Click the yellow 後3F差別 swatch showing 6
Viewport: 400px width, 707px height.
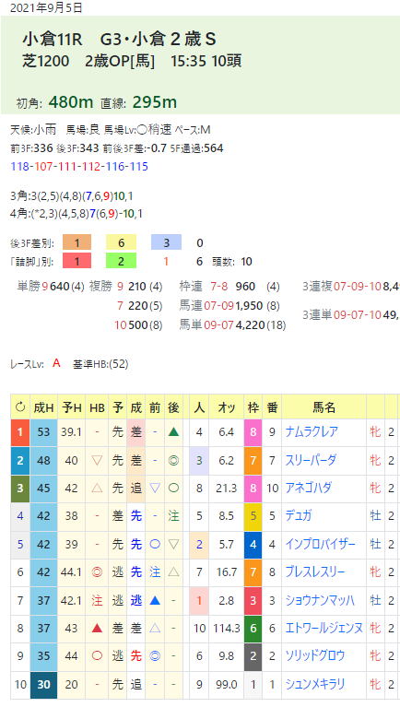(x=122, y=242)
